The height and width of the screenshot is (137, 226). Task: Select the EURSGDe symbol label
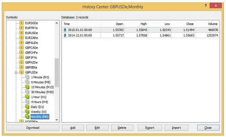tap(31, 23)
